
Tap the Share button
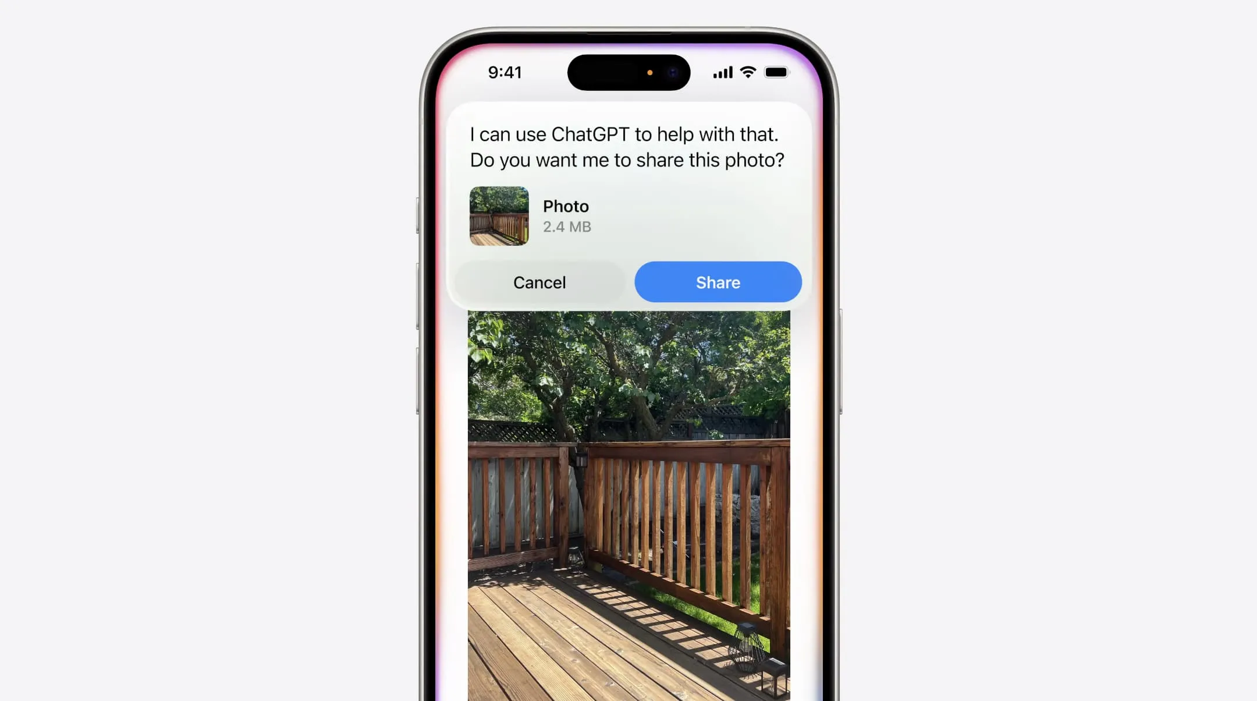718,281
